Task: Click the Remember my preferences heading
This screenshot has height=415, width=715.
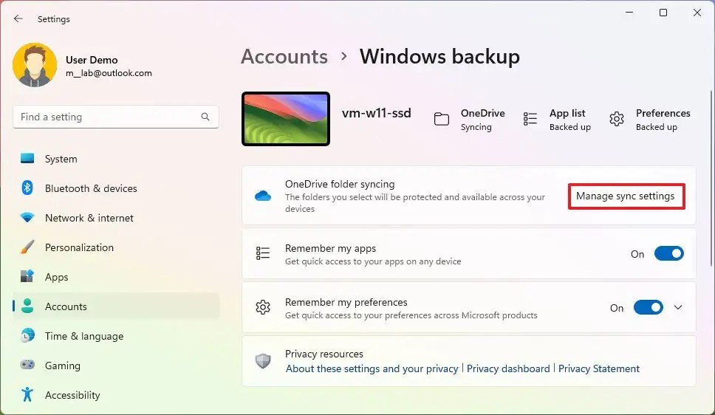Action: click(346, 302)
